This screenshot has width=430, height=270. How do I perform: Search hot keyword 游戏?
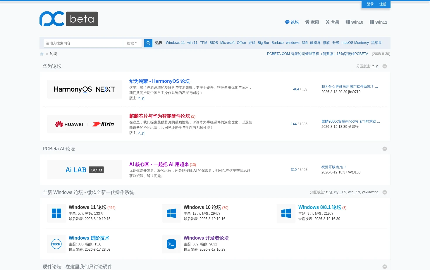click(252, 43)
